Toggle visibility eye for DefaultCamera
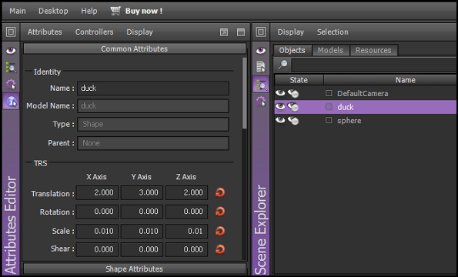The image size is (458, 277). [x=280, y=93]
